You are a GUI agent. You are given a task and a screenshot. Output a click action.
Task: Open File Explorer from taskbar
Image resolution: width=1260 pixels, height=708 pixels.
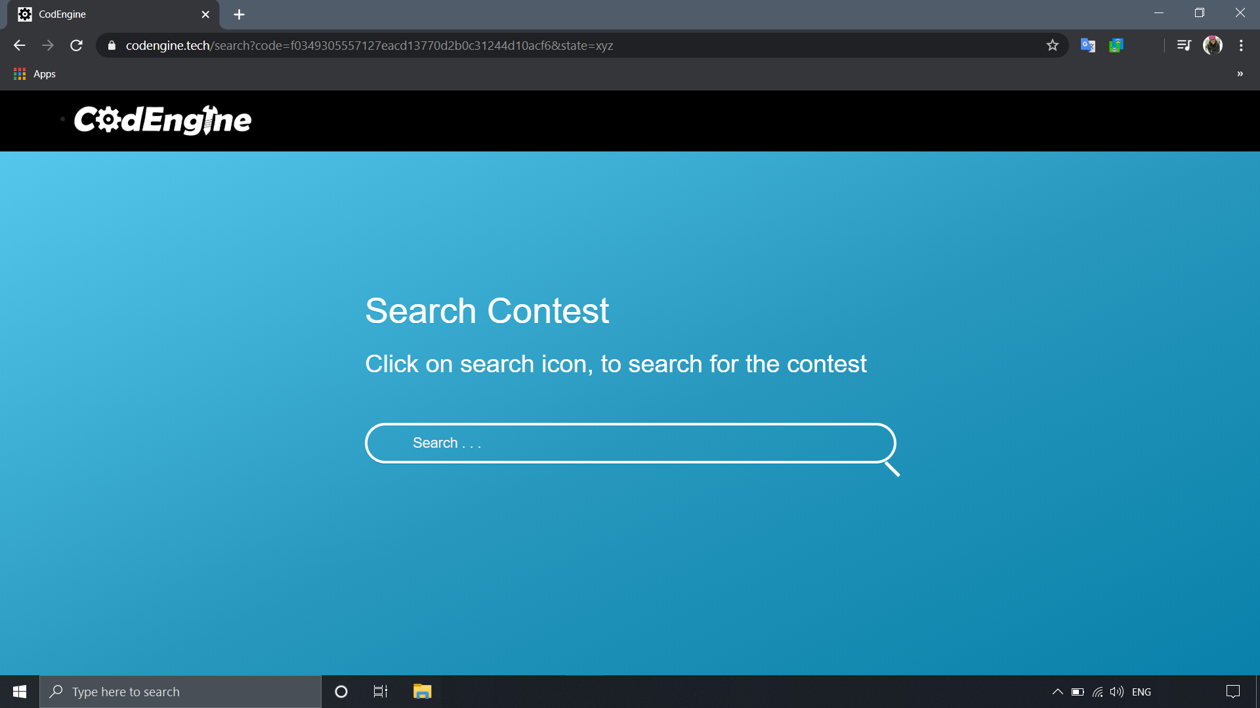click(422, 692)
